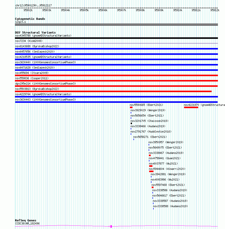Open esv3630443 (1000GenomesConsortiumPhase3) label

[46, 100]
